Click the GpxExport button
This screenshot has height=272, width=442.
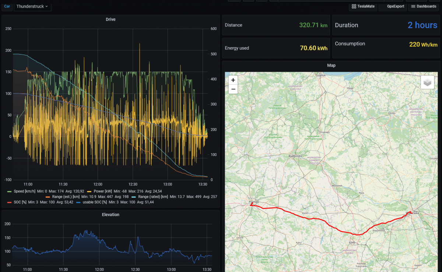393,6
